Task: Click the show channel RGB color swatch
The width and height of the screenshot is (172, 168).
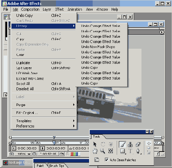Action: coord(75,154)
